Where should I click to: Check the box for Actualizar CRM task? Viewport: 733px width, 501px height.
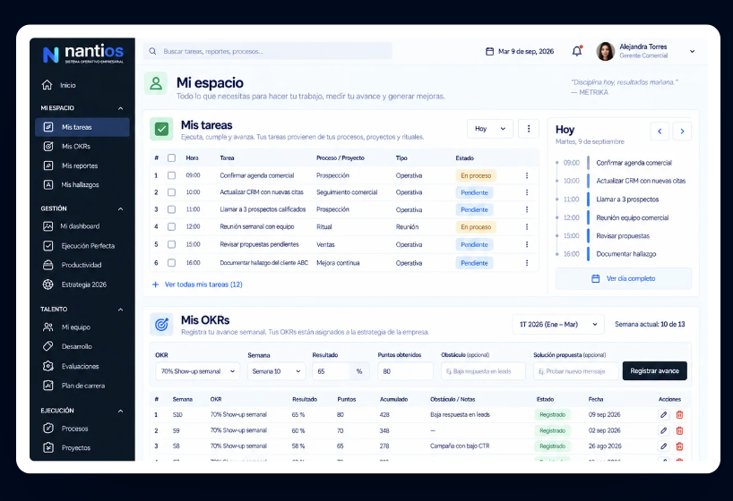pyautogui.click(x=171, y=192)
